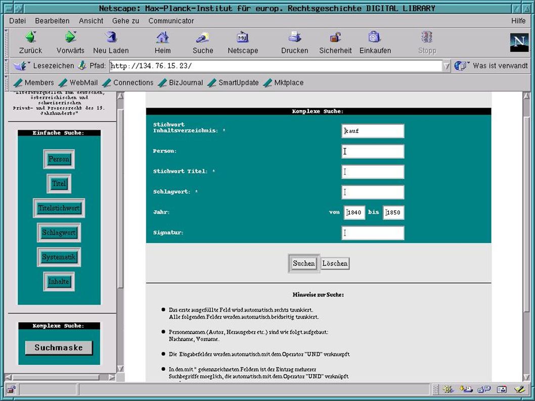This screenshot has height=401, width=535.
Task: Collapse the location toolbar grip handle
Action: pyautogui.click(x=6, y=66)
